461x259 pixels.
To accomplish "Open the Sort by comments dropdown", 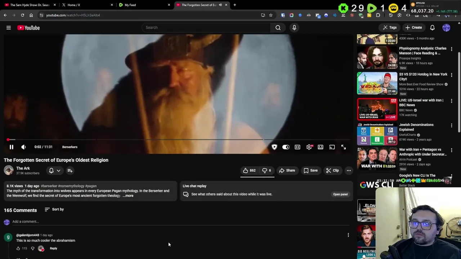I will [54, 209].
